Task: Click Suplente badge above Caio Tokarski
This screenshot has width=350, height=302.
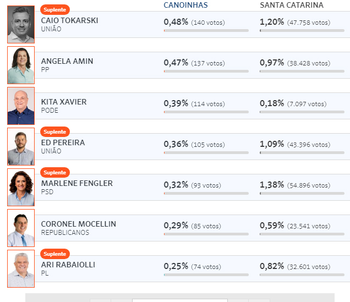Action: (55, 10)
